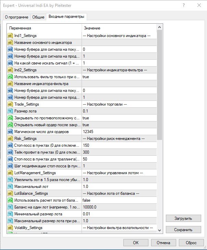Click the value 1 of Шаг модификации стоп-лосса
Screen dimensions: 207x250
click(x=84, y=166)
